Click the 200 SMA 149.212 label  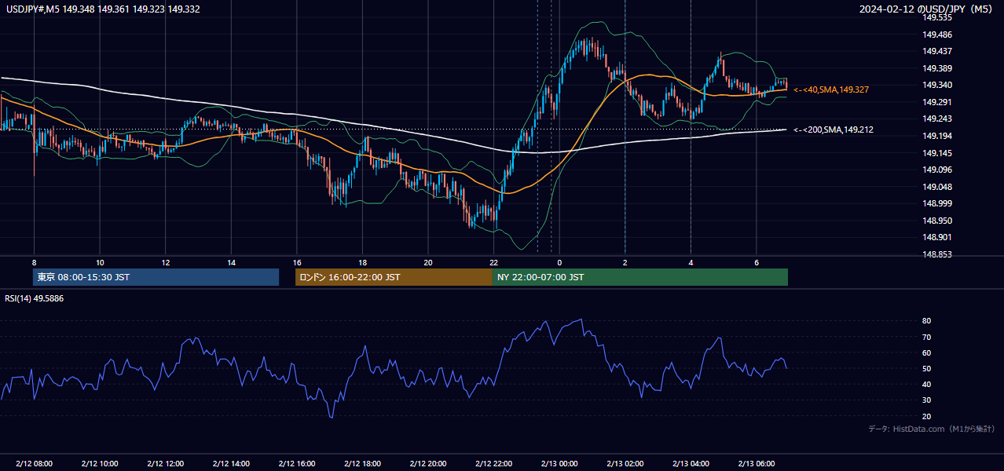[x=834, y=130]
